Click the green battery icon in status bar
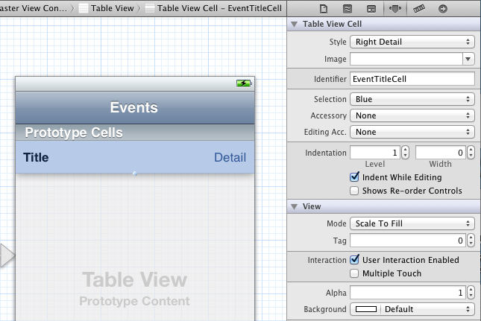The width and height of the screenshot is (481, 321). tap(244, 83)
